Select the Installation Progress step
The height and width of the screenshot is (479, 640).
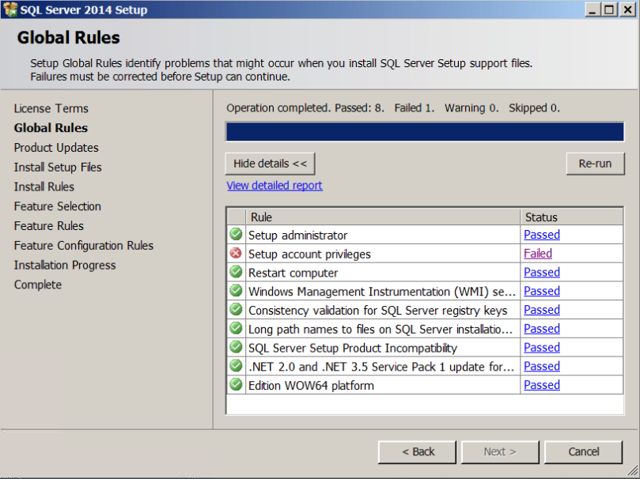point(65,265)
